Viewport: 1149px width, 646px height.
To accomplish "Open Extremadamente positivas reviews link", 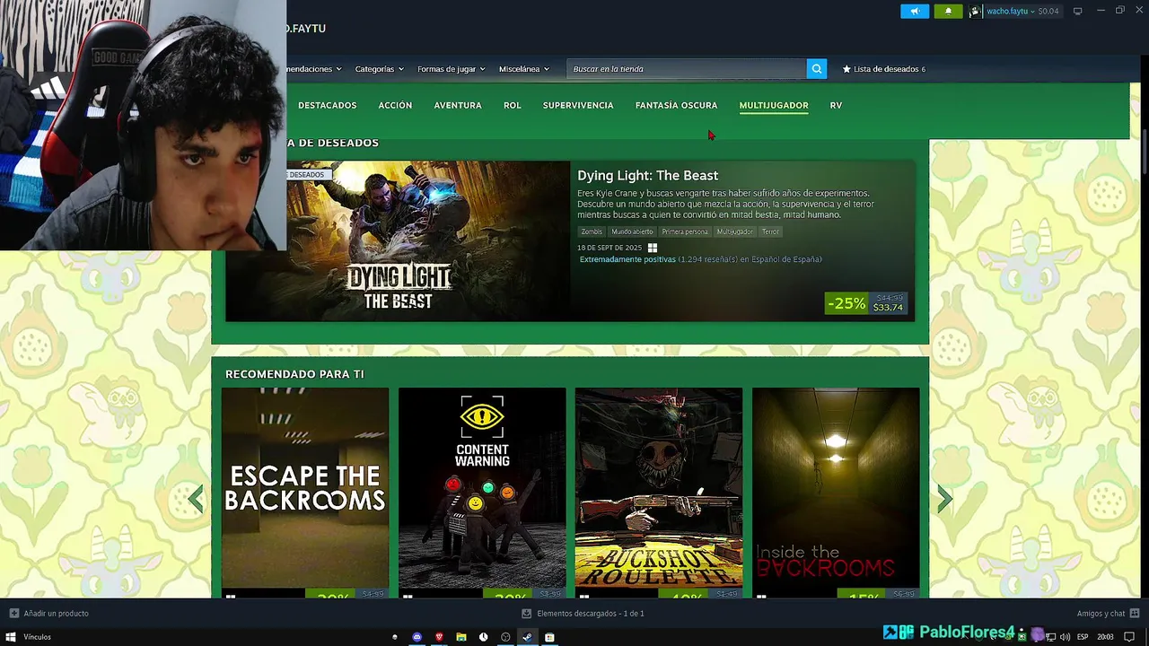I will point(700,259).
